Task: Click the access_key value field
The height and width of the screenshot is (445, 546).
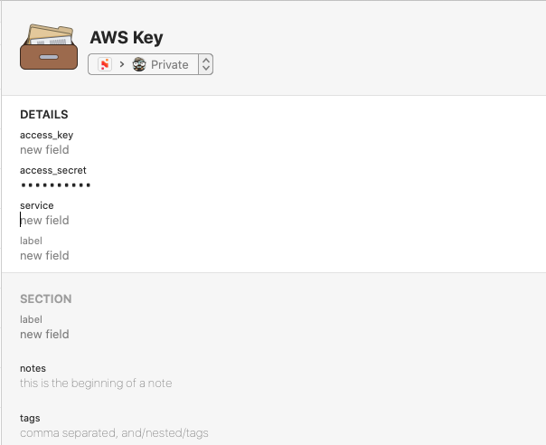Action: click(x=45, y=150)
